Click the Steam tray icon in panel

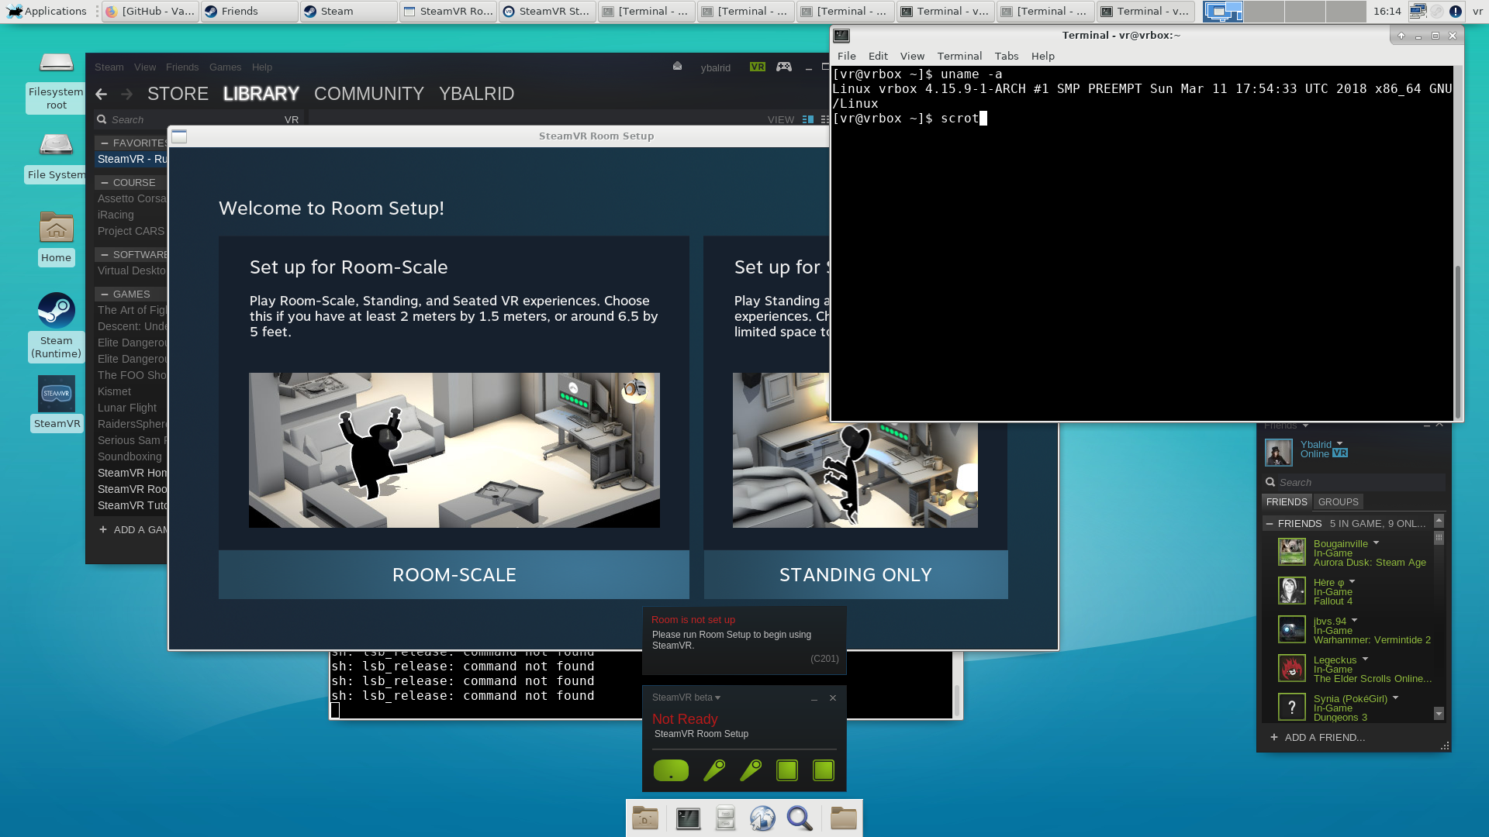click(x=1437, y=11)
